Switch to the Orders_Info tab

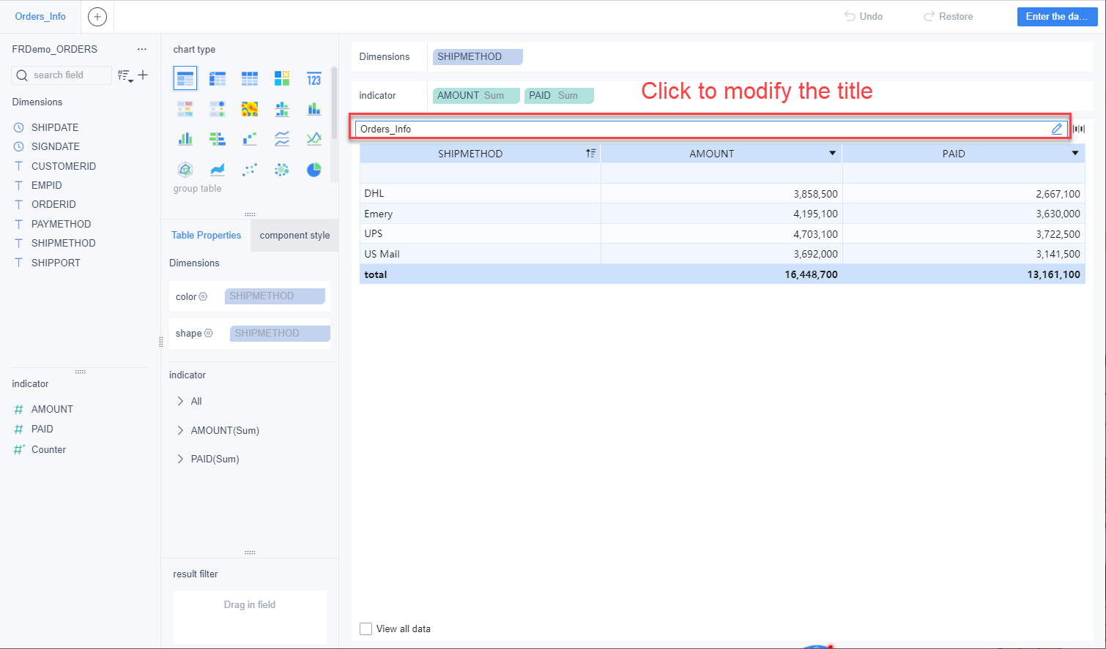click(x=40, y=16)
